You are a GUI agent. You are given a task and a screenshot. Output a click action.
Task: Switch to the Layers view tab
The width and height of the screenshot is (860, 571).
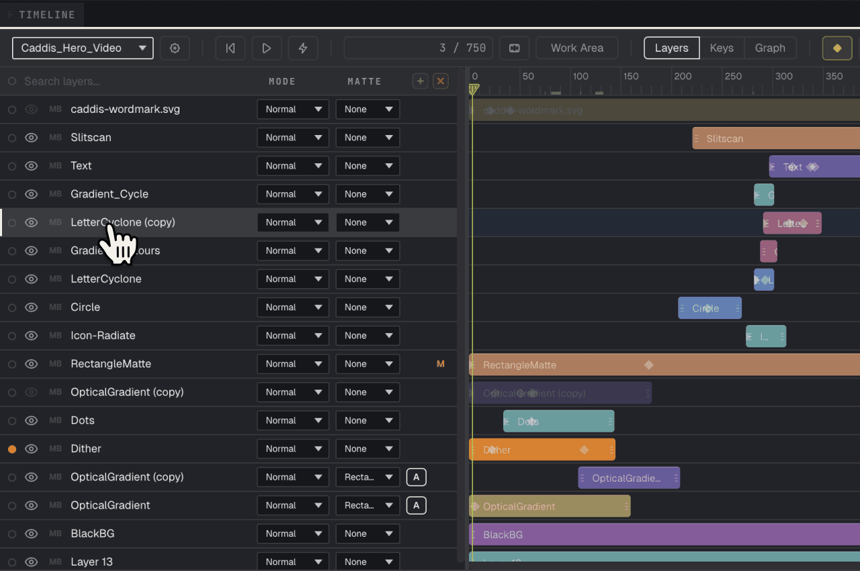[672, 48]
